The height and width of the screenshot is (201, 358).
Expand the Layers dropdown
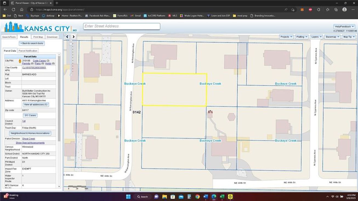tap(316, 37)
